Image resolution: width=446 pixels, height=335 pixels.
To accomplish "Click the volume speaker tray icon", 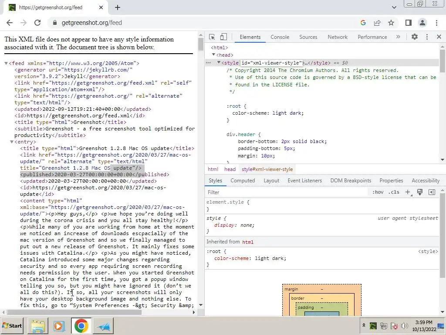I will tap(404, 325).
